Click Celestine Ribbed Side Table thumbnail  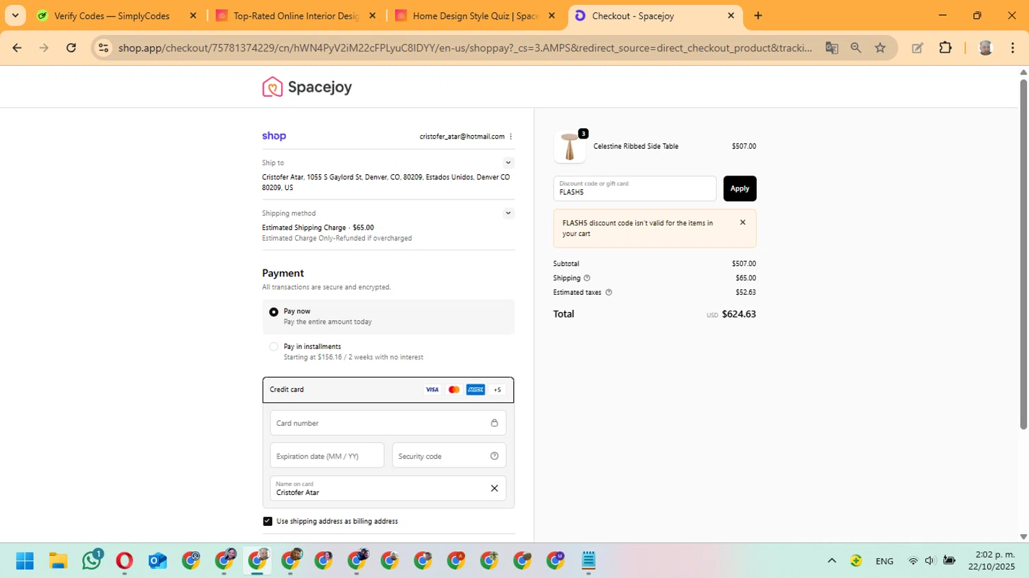point(569,147)
